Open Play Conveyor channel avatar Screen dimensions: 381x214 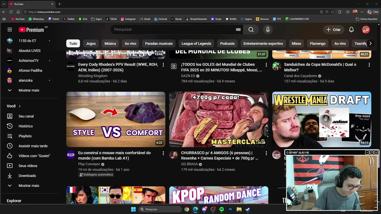click(x=71, y=155)
